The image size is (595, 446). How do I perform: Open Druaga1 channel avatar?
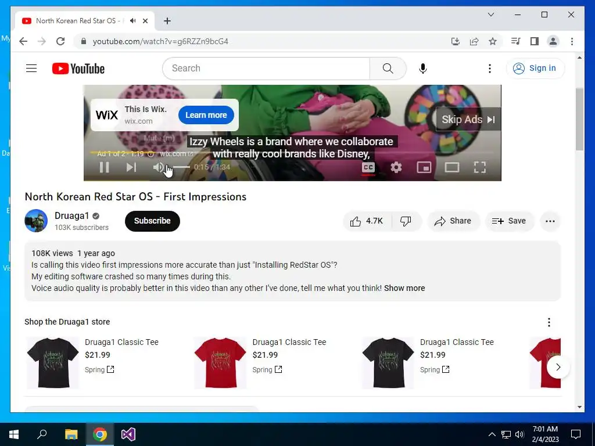(x=36, y=221)
